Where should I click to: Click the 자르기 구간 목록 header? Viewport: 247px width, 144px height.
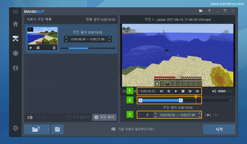(x=39, y=19)
